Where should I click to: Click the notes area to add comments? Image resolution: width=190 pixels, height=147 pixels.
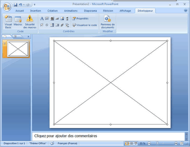coord(108,136)
